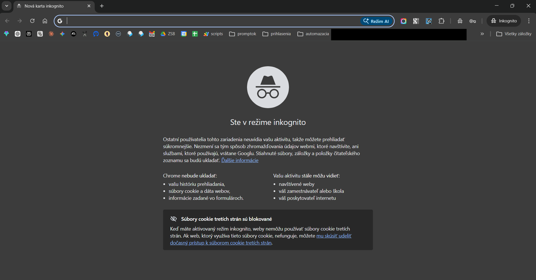Open the promptok bookmarks folder
This screenshot has height=280, width=536.
click(x=242, y=34)
